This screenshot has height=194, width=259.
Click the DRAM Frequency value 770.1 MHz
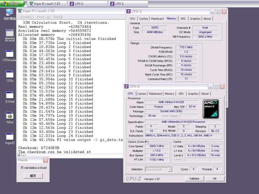tap(186, 47)
